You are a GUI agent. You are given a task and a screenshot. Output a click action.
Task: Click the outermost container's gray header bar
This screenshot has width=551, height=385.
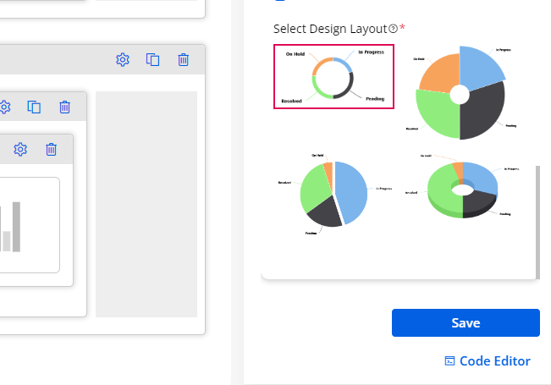[51, 59]
